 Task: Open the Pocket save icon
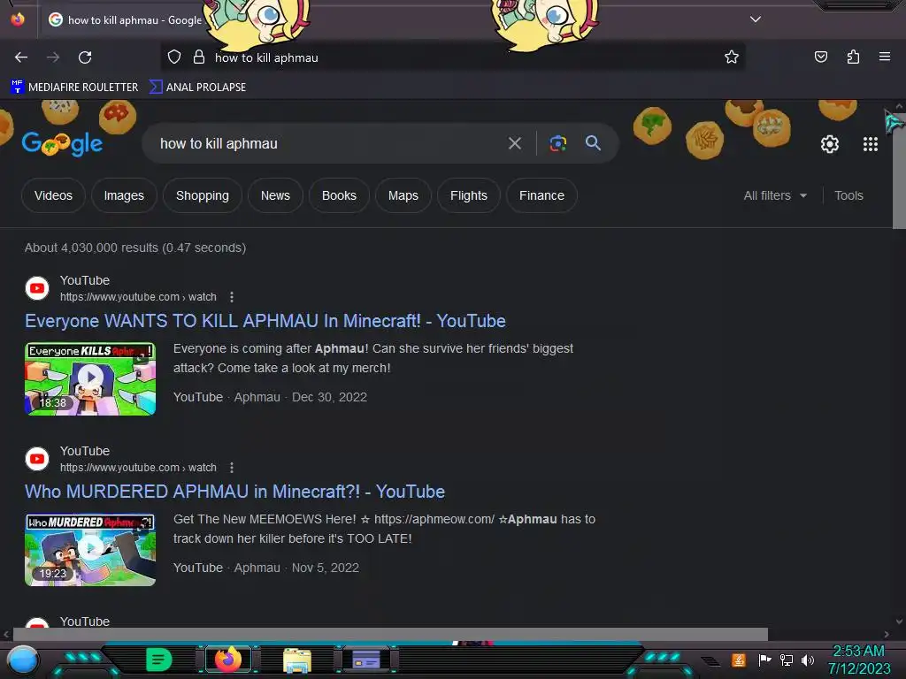point(820,57)
